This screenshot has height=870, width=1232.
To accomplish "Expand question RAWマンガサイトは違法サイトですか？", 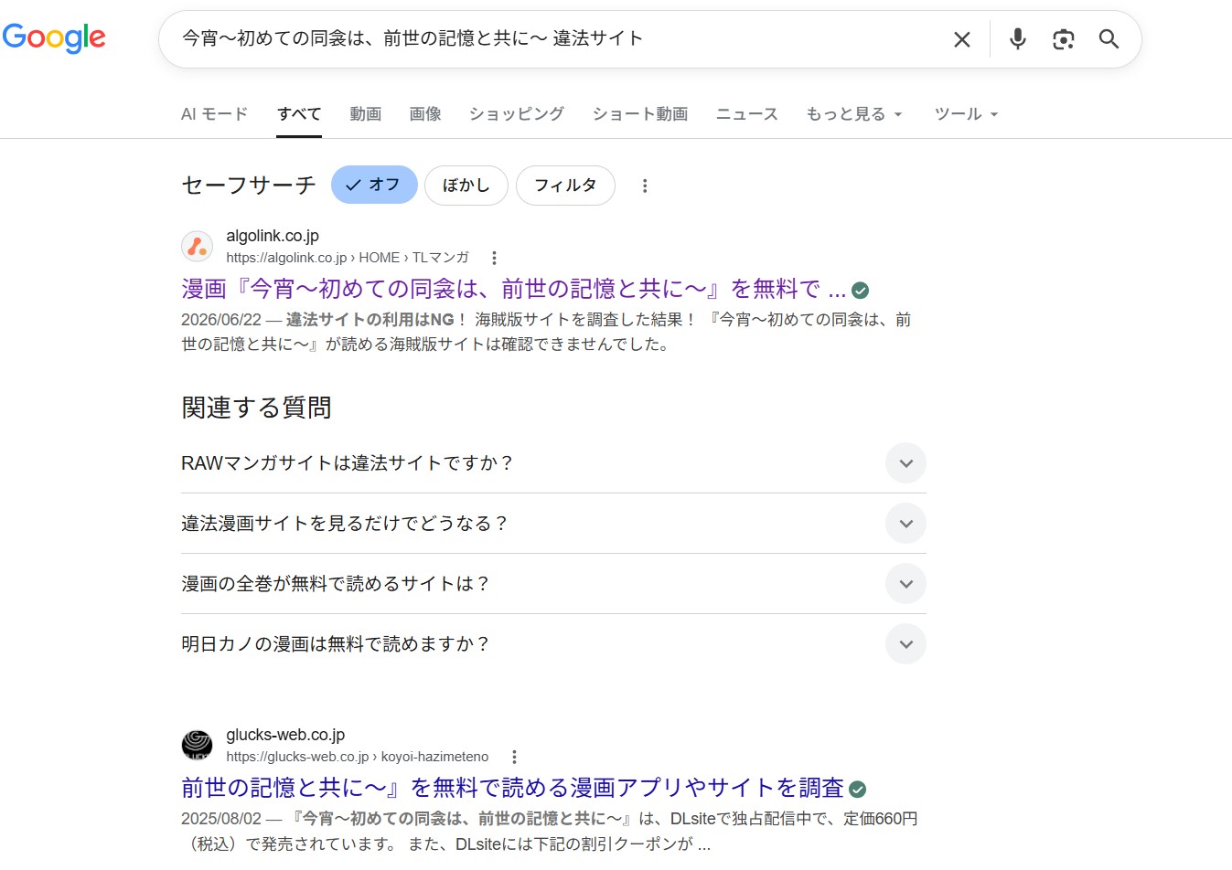I will coord(553,463).
